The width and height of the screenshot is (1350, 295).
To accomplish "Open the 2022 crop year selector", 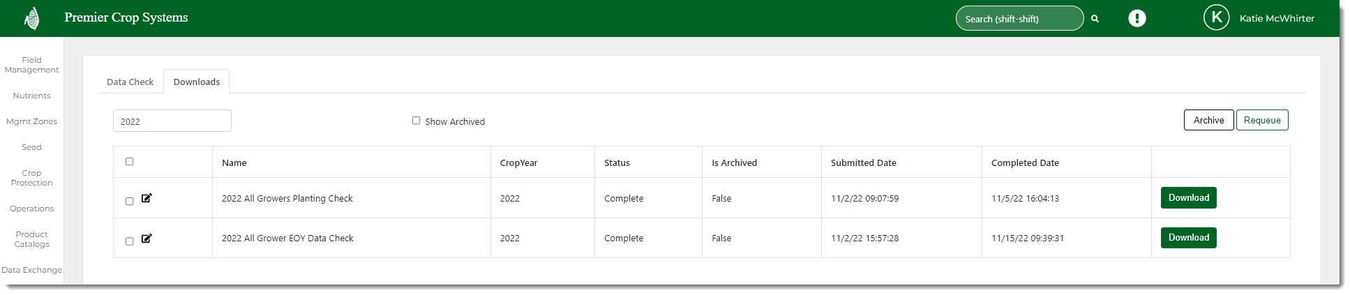I will [172, 121].
